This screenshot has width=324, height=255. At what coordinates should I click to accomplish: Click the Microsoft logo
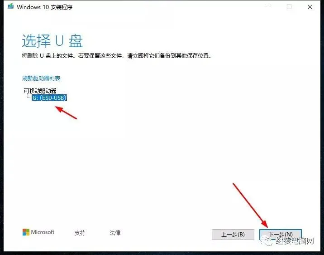click(38, 232)
